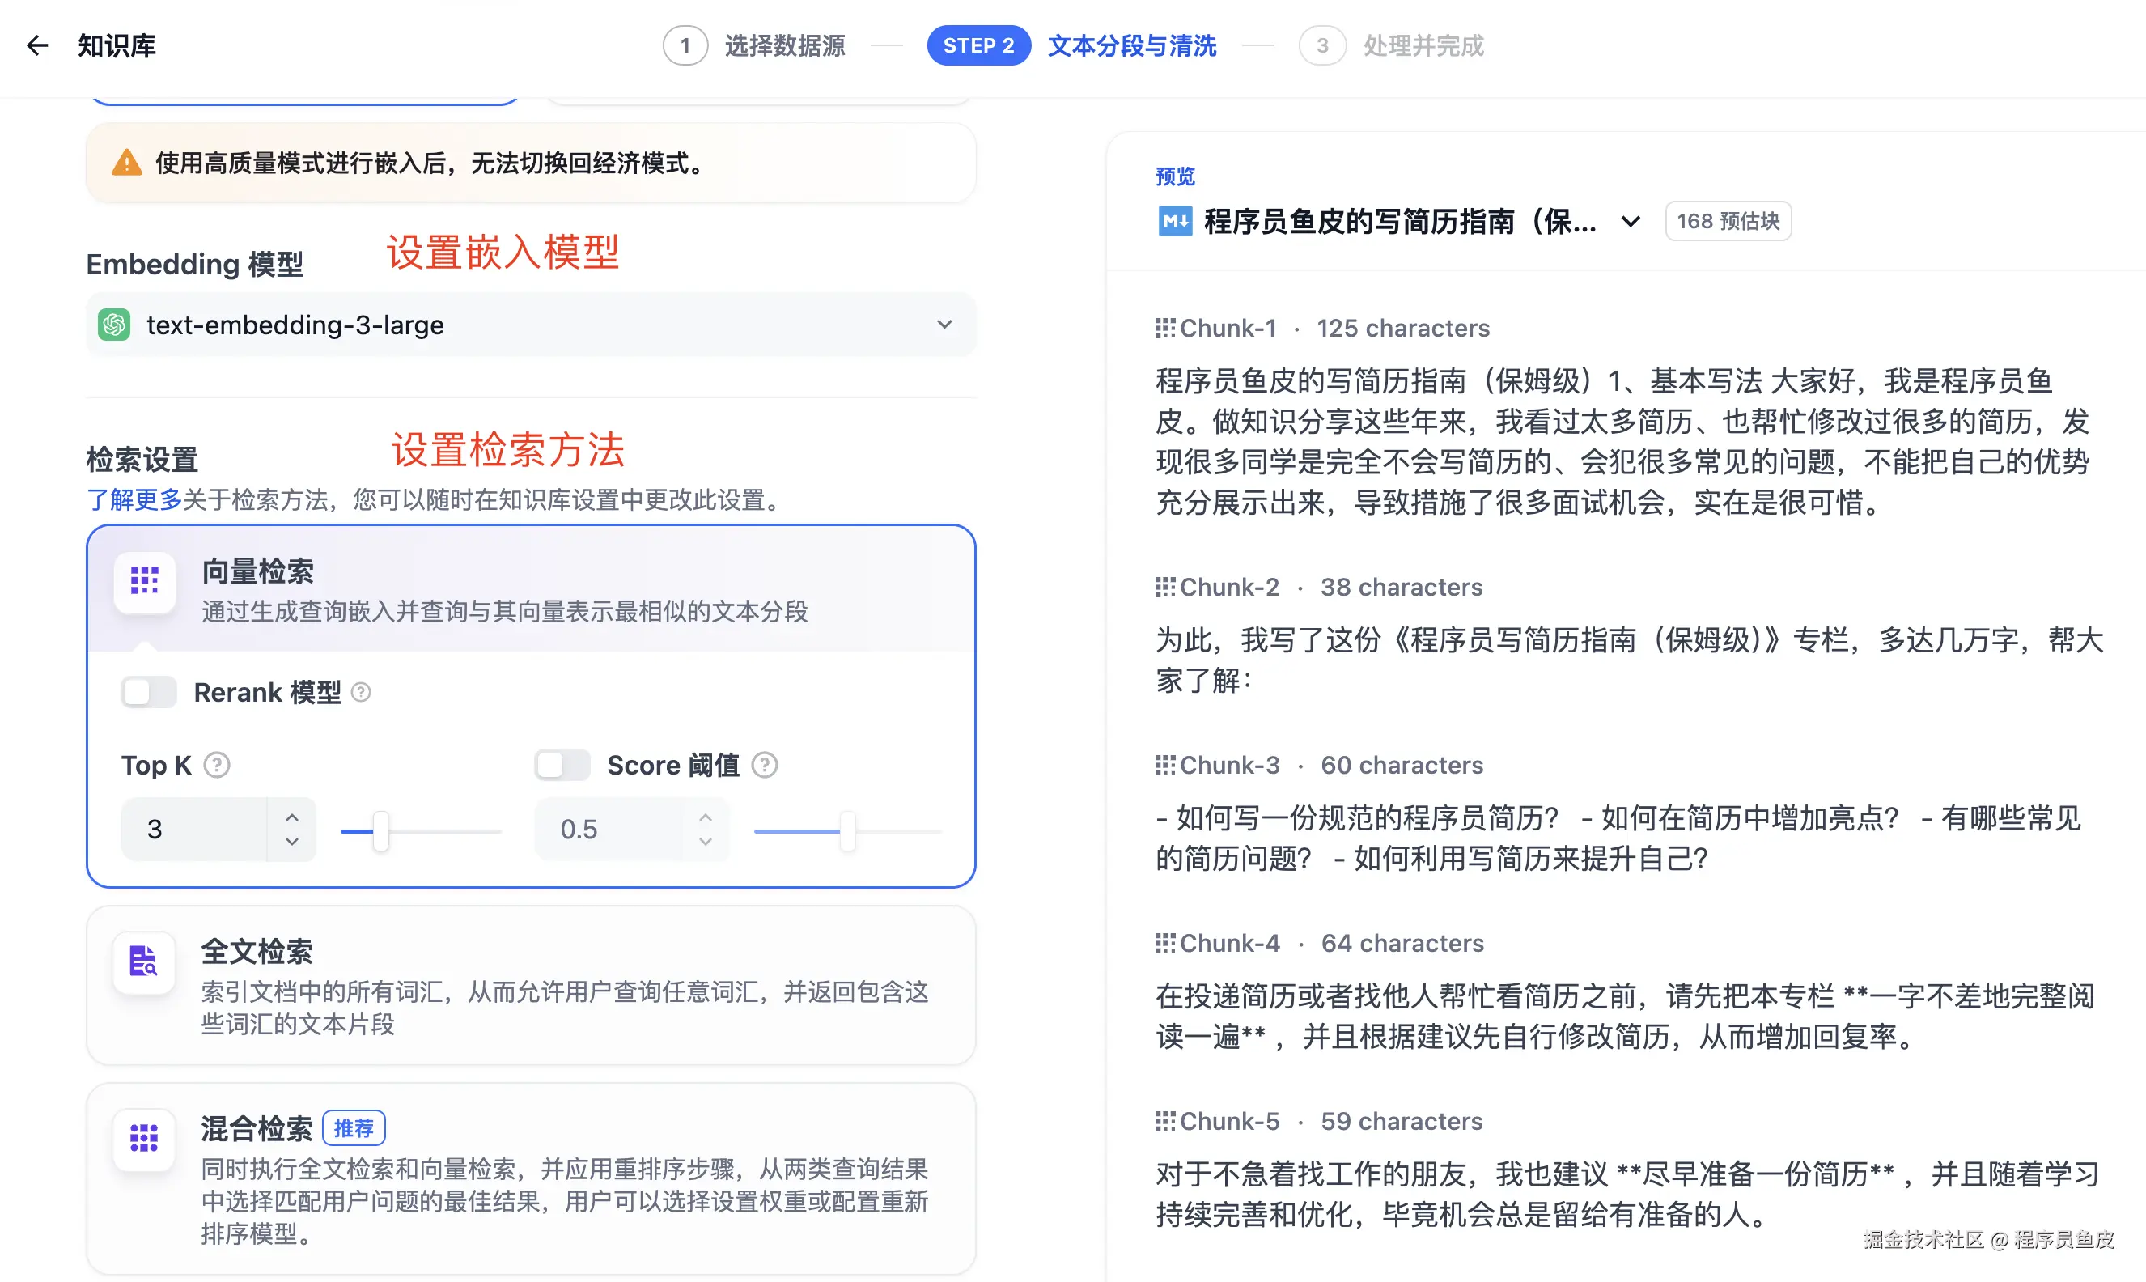Enable the Rerank 模型 toggle
The width and height of the screenshot is (2146, 1282).
pyautogui.click(x=149, y=692)
